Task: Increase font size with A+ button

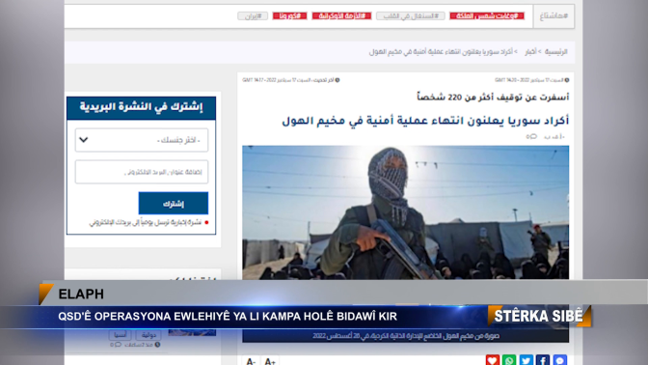Action: pos(270,361)
